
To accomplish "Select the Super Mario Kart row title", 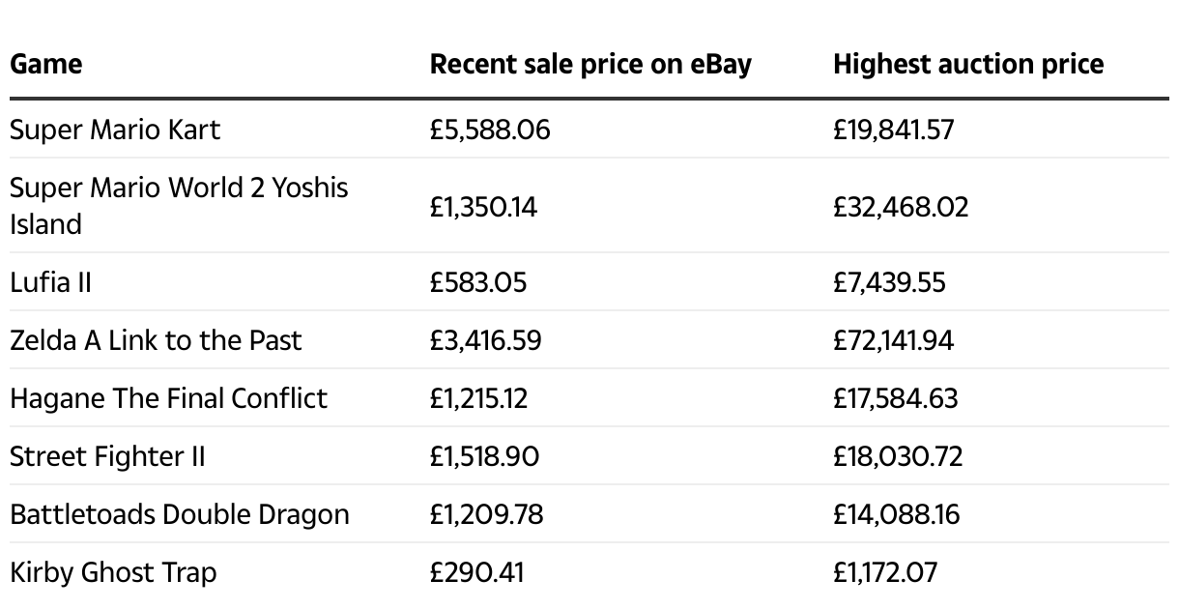I will point(115,129).
